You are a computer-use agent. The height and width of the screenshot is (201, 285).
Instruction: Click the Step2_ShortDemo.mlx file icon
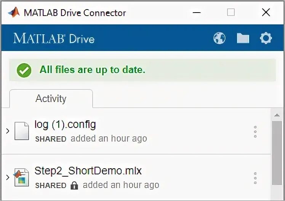click(22, 177)
